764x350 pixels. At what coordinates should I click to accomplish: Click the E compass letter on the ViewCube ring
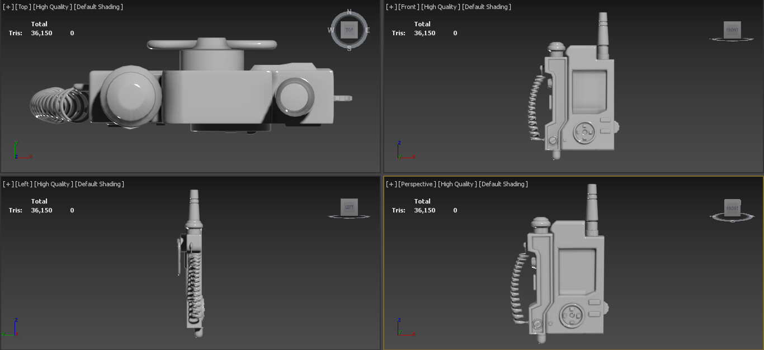click(x=367, y=30)
